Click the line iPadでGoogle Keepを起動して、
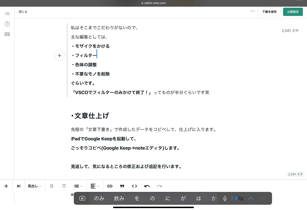 (x=103, y=139)
